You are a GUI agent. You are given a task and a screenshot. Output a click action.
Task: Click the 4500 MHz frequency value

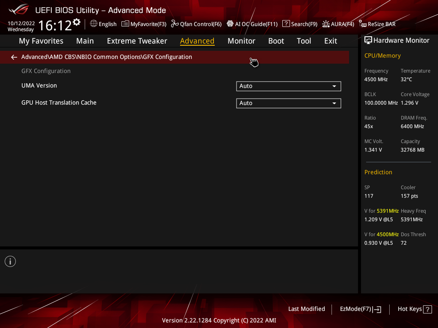point(376,79)
